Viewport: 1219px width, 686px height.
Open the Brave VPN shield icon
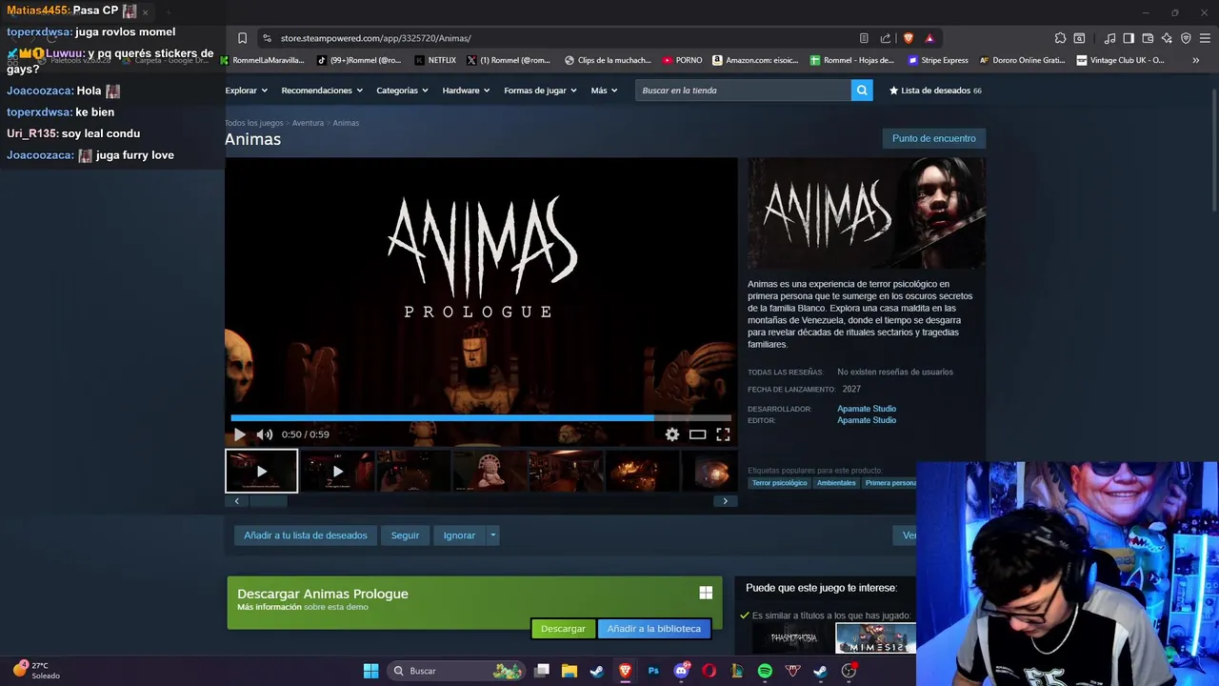pyautogui.click(x=1186, y=38)
